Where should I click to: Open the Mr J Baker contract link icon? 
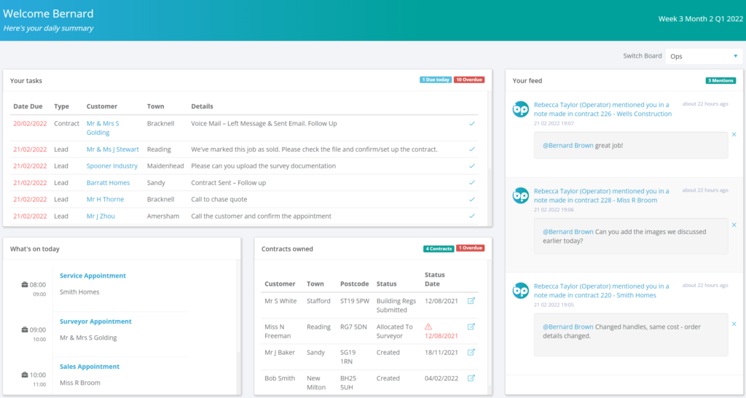471,352
